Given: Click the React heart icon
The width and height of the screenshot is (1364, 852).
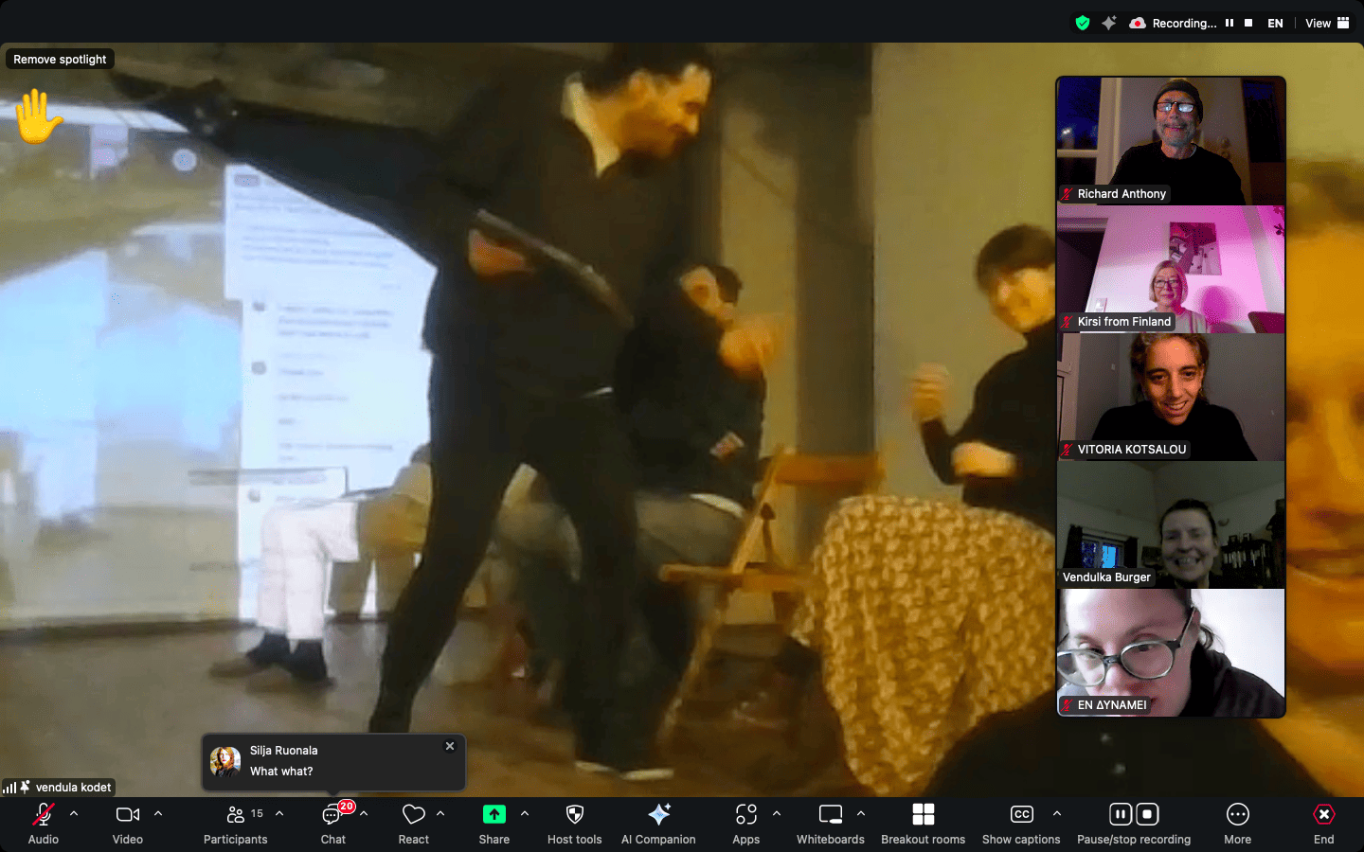Looking at the screenshot, I should coord(413,824).
